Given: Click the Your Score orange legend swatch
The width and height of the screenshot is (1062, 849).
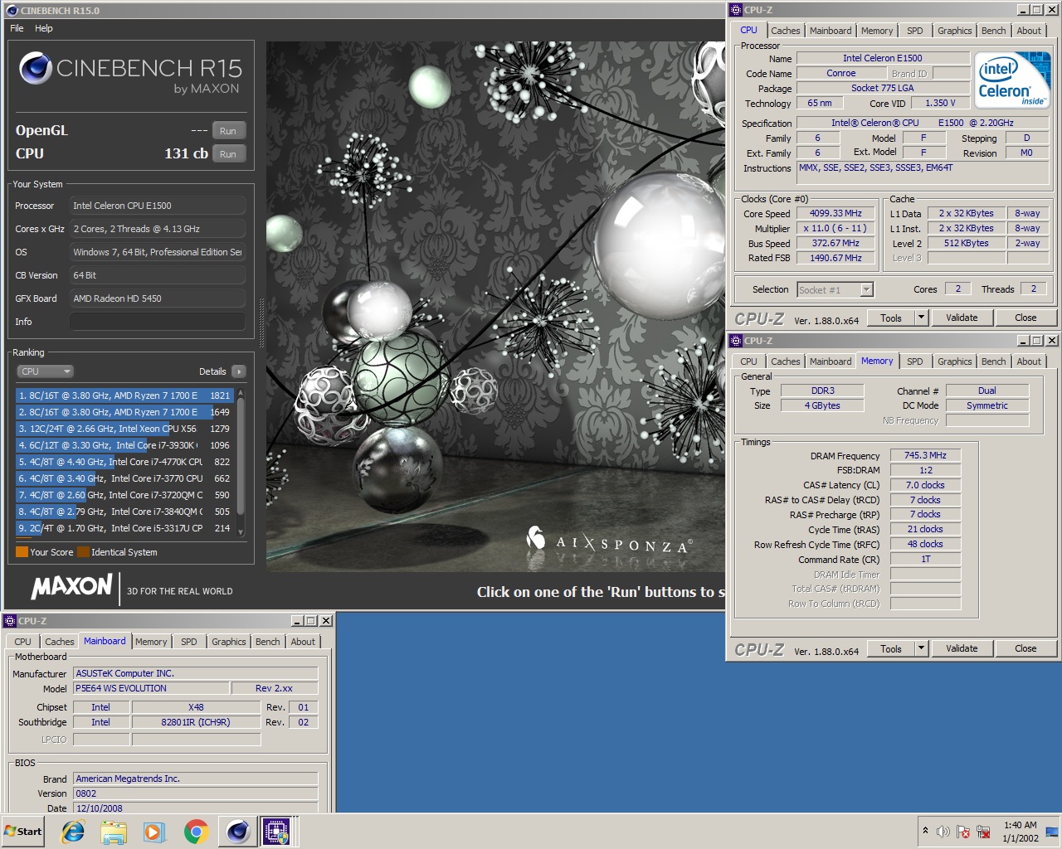Looking at the screenshot, I should tap(22, 551).
